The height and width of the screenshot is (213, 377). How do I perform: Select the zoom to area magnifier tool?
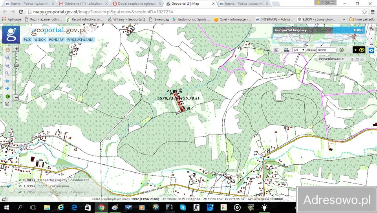pos(7,73)
